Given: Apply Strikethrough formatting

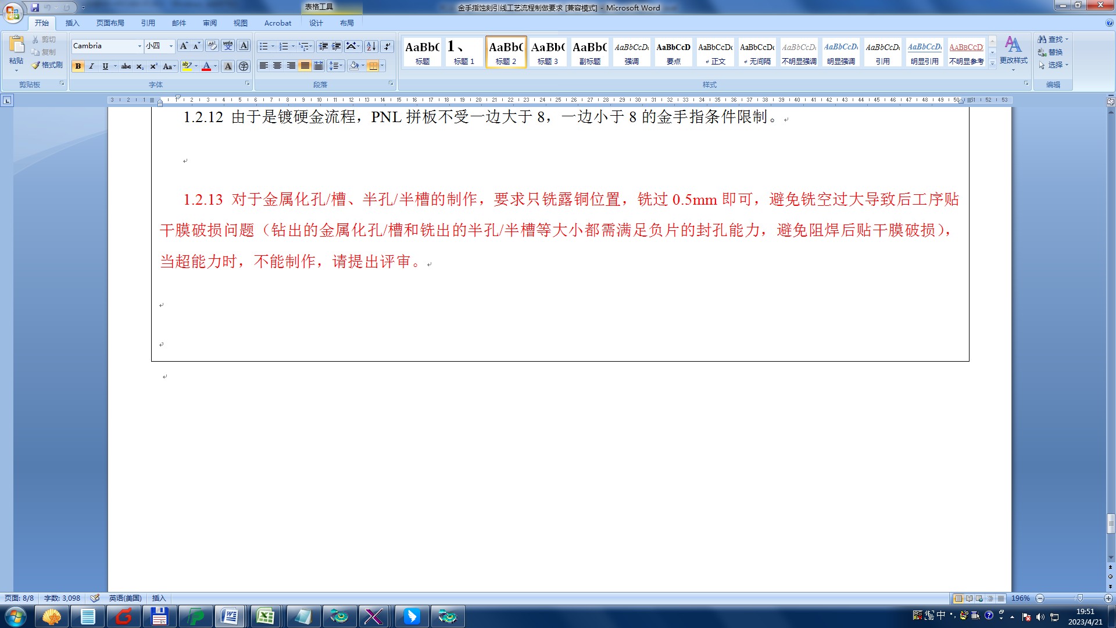Looking at the screenshot, I should coord(126,66).
